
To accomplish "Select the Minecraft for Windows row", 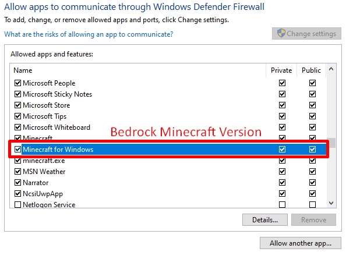I will [58, 150].
